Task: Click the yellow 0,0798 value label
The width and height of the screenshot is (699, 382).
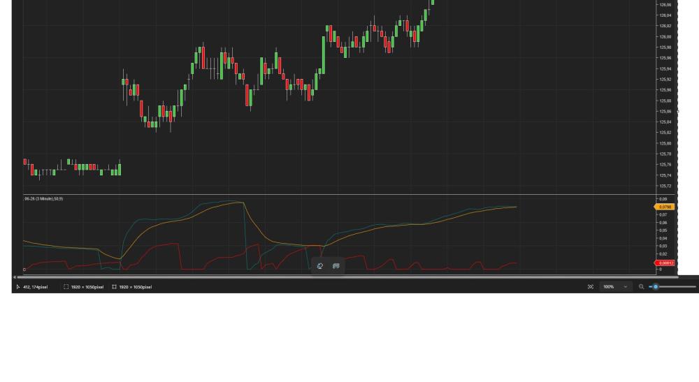Action: 664,207
